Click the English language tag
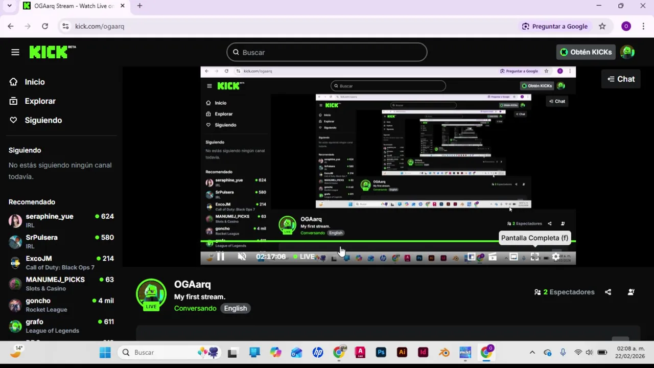The height and width of the screenshot is (368, 654). coord(236,308)
